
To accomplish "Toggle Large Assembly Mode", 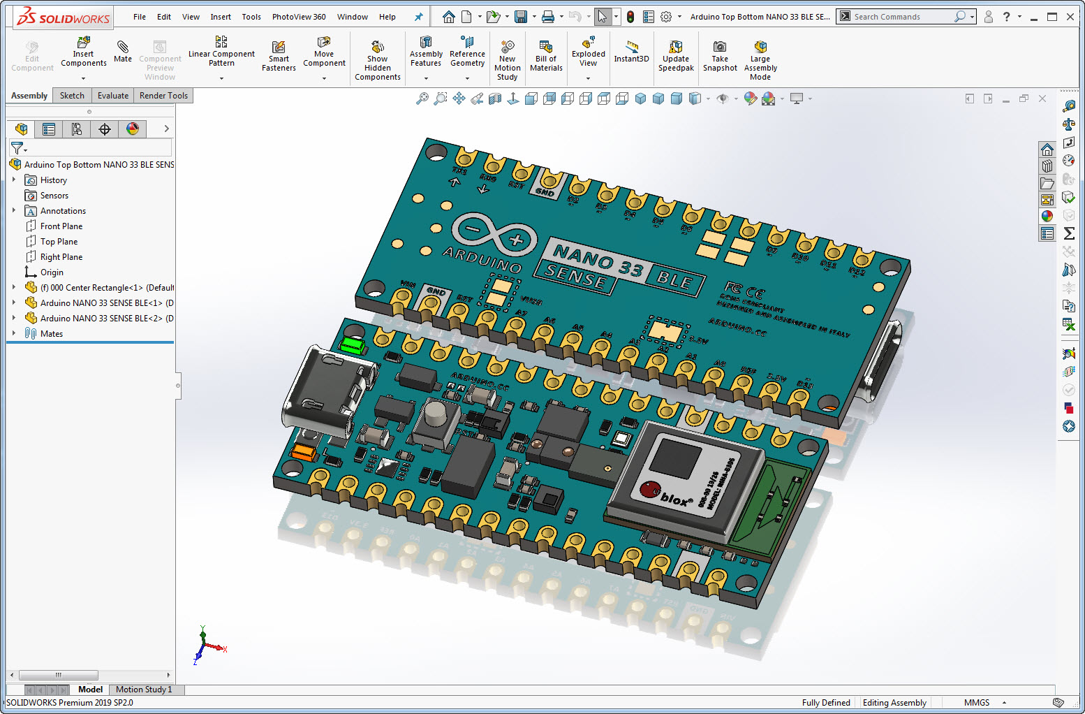I will point(760,60).
